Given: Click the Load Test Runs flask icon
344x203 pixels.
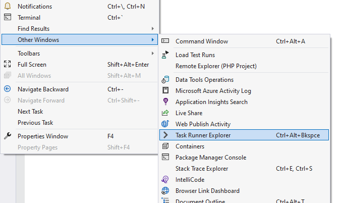Looking at the screenshot, I should tap(165, 55).
